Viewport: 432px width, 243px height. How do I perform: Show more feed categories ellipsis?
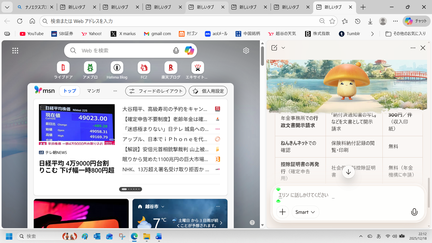pos(115,91)
